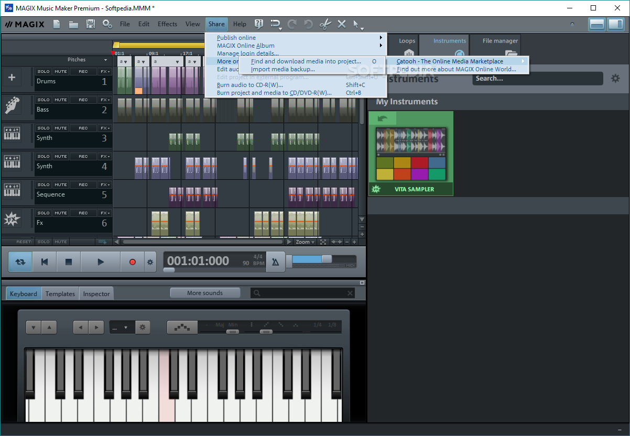Click the More sounds button
This screenshot has height=436, width=630.
click(x=205, y=293)
